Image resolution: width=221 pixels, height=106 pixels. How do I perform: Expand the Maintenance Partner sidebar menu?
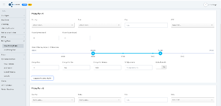[x=13, y=33]
